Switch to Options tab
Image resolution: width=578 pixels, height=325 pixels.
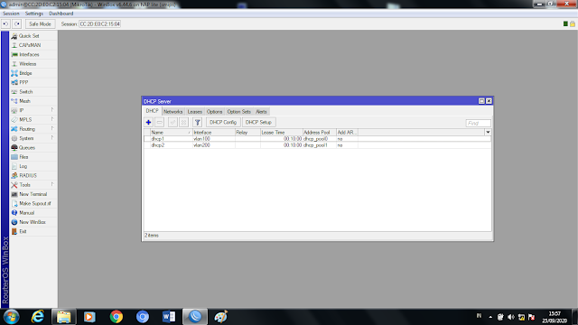[214, 112]
